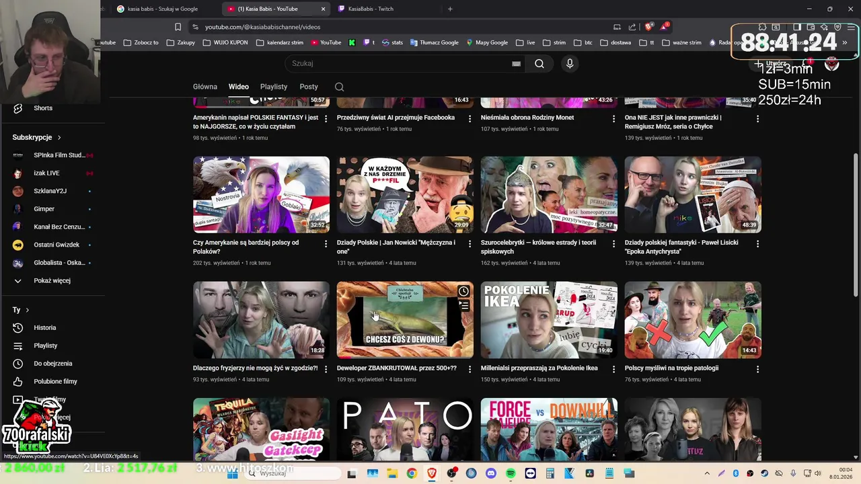861x484 pixels.
Task: Click the YouTube search magnifier button
Action: pos(539,64)
